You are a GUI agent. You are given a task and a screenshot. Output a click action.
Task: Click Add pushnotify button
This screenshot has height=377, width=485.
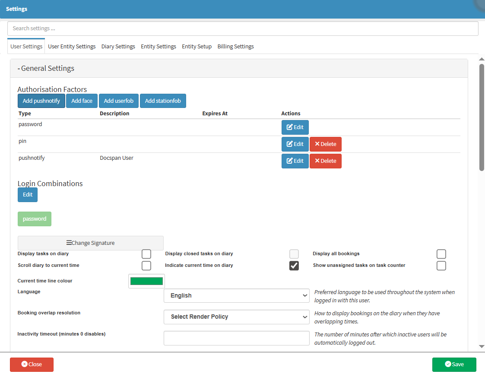[41, 101]
